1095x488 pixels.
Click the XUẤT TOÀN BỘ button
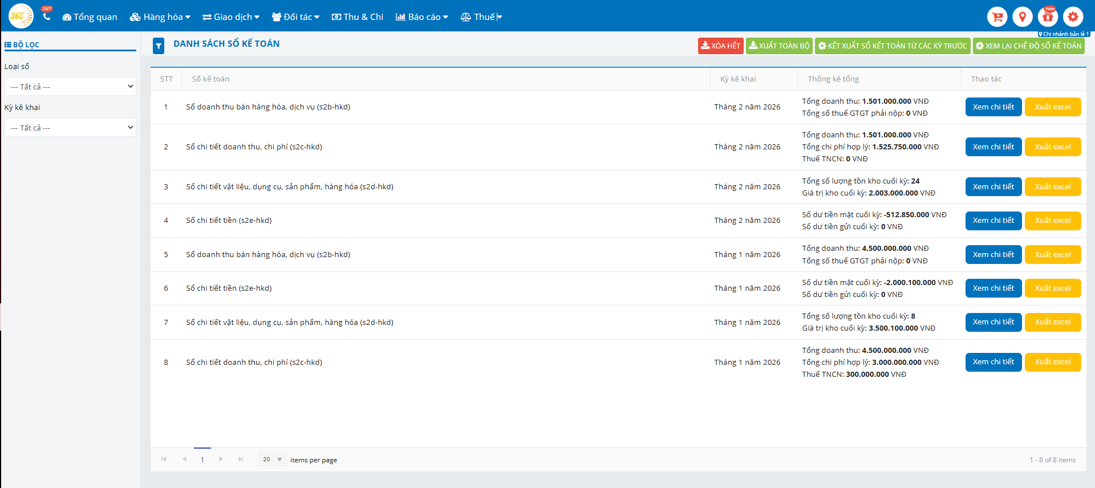pos(779,46)
